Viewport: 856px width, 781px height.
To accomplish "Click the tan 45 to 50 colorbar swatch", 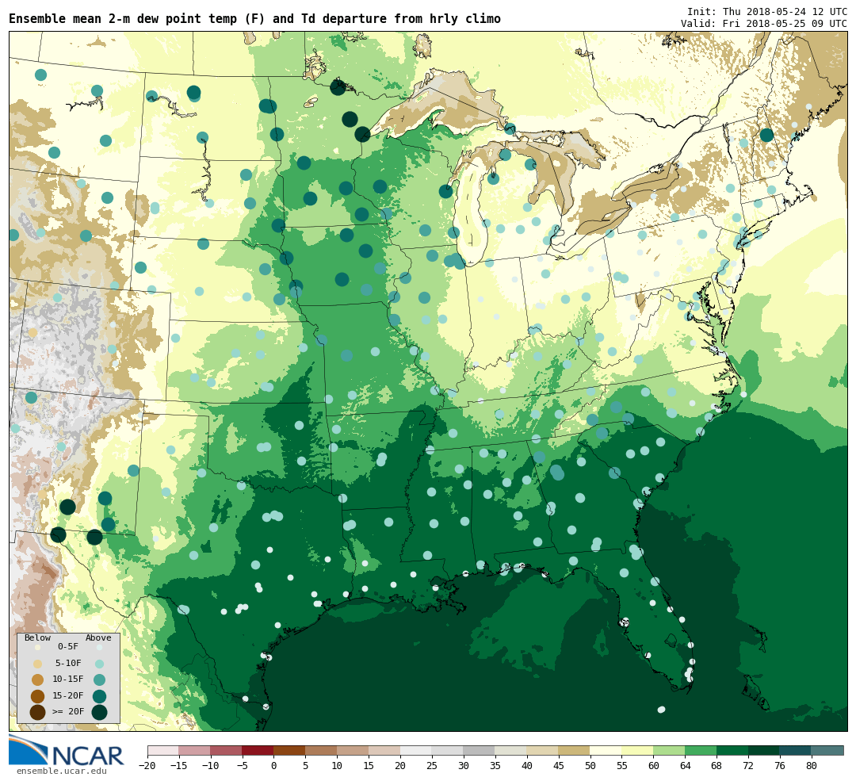I will (x=574, y=750).
